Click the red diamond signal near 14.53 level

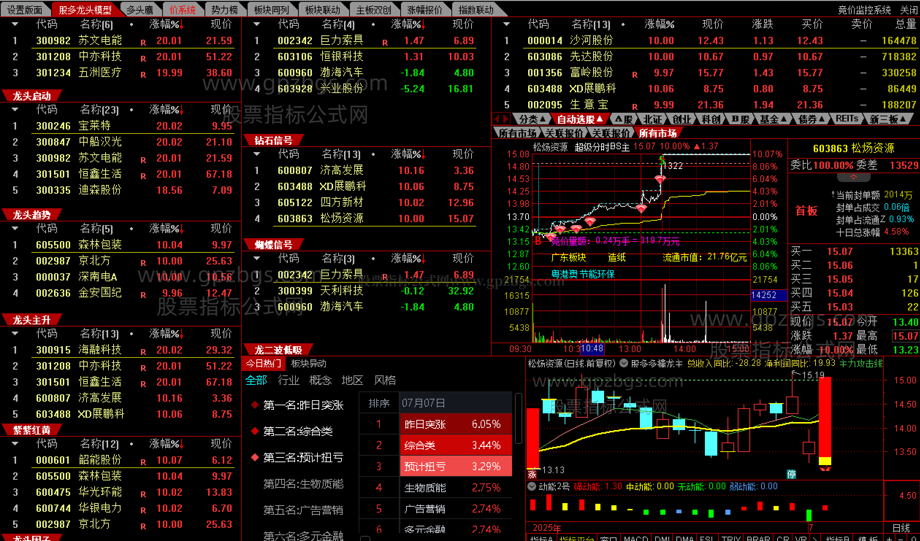(x=660, y=179)
